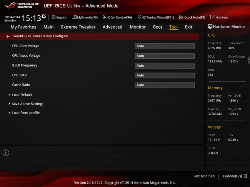250x187 pixels.
Task: Collapse Hardware Monitor side arrow
Action: pos(249,60)
